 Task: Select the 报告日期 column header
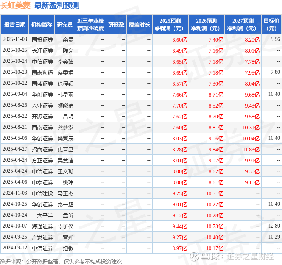tap(14, 25)
